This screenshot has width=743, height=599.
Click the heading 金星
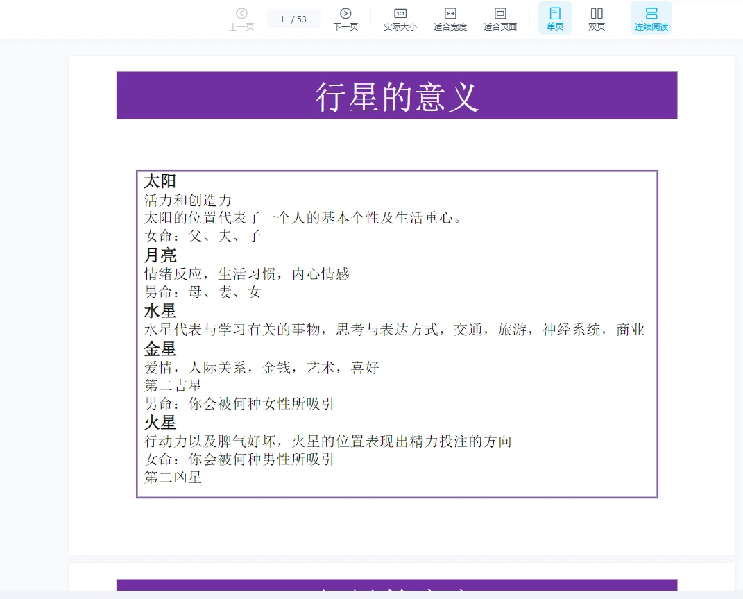[x=160, y=349]
